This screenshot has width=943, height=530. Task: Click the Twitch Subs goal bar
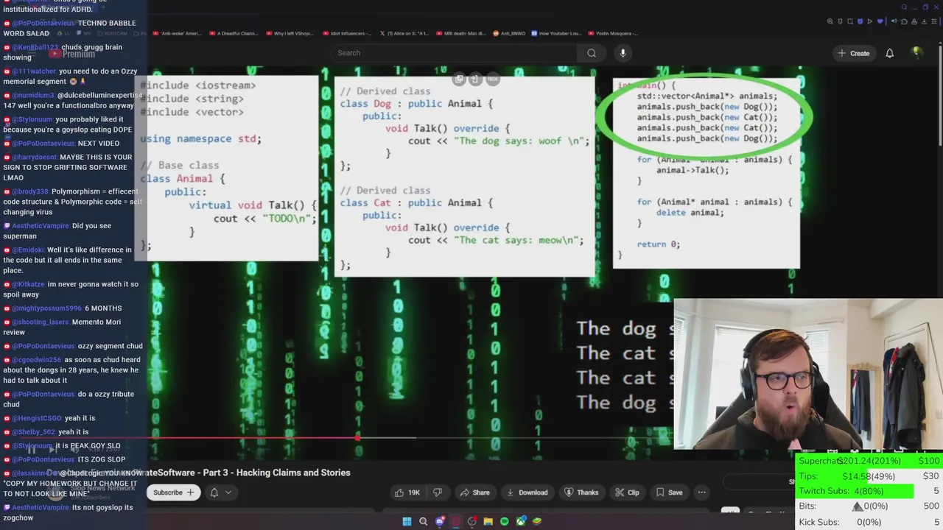(x=869, y=491)
